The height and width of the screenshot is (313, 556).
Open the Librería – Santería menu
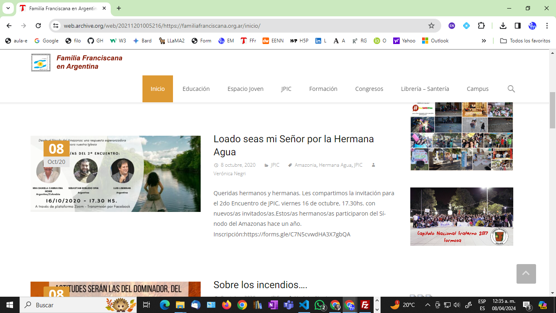click(425, 89)
